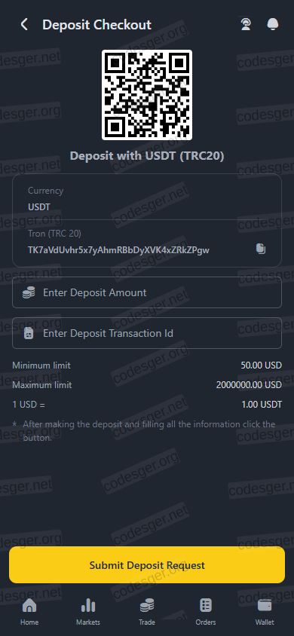This screenshot has width=294, height=636.
Task: Go back using the left chevron arrow
Action: tap(24, 25)
